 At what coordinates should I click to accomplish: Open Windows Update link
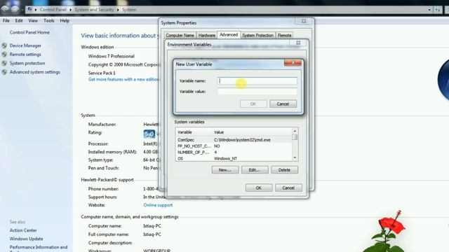tap(27, 239)
